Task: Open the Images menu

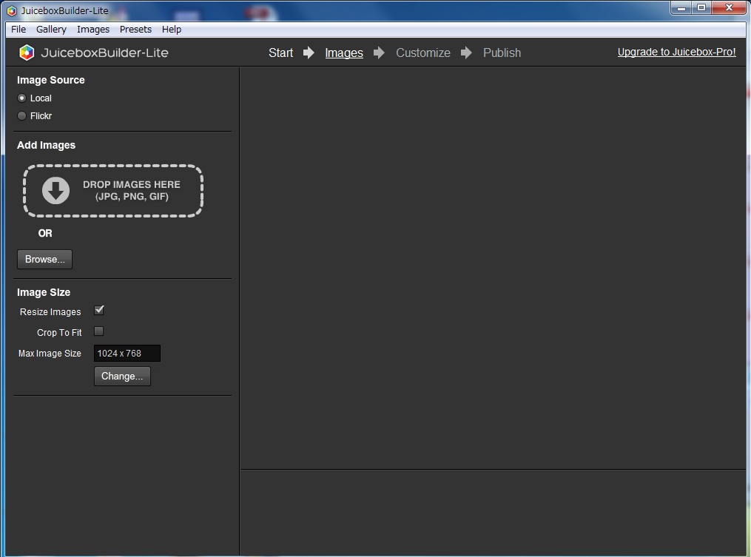Action: pos(93,30)
